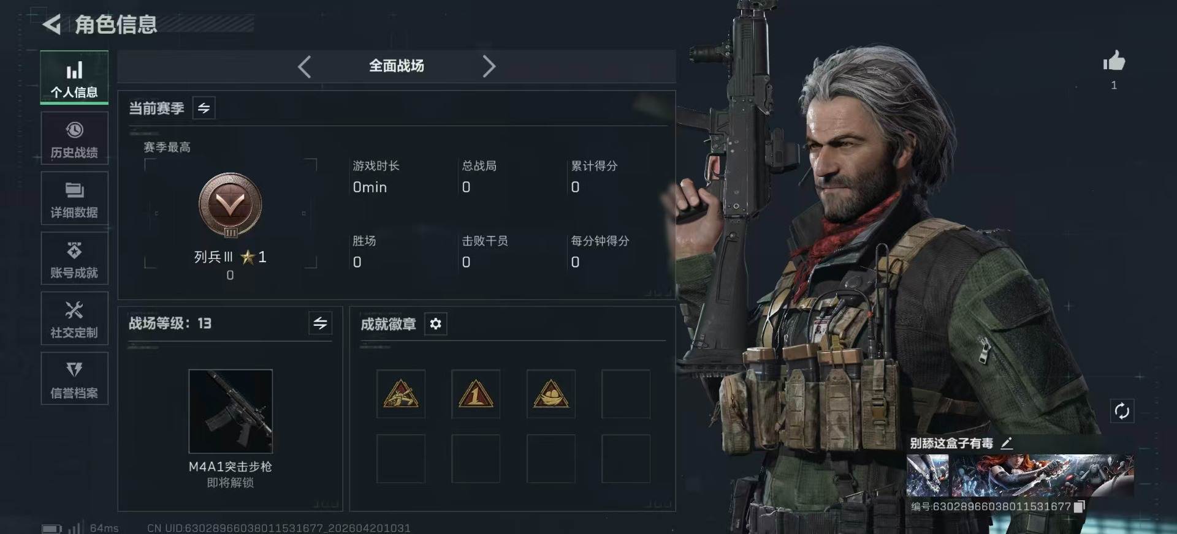Click the first achievement badge slot
Image resolution: width=1177 pixels, height=534 pixels.
[x=401, y=394]
